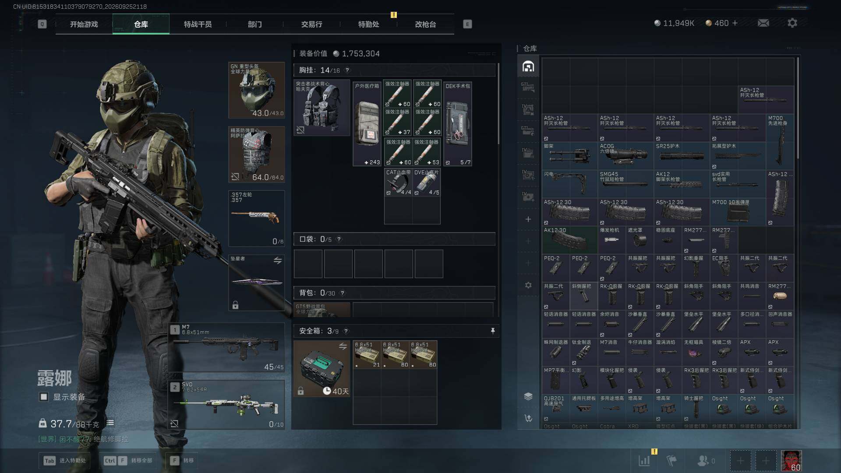Click the auto-sort icon at sidebar bottom
Image resolution: width=841 pixels, height=473 pixels.
click(528, 418)
